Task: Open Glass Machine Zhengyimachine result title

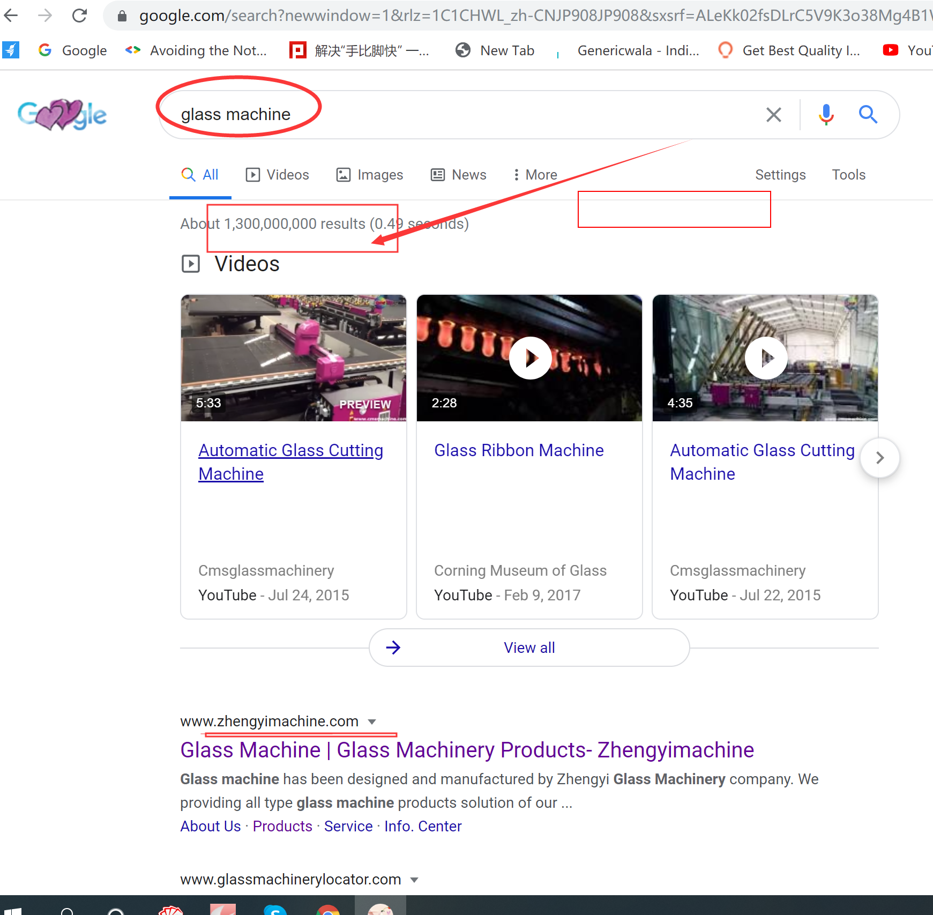Action: [x=467, y=750]
